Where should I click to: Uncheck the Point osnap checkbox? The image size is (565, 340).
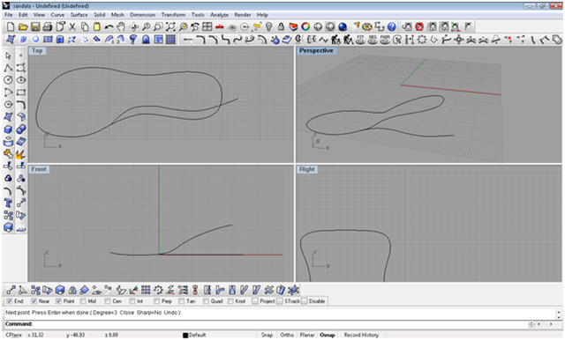point(58,301)
